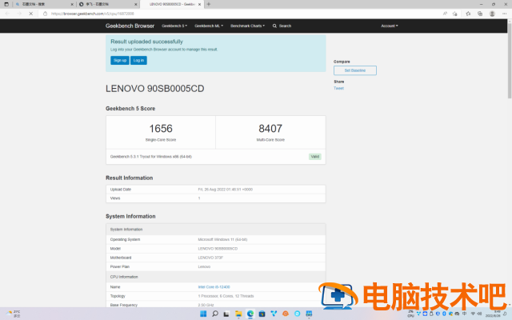Viewport: 512px width, 320px height.
Task: Open the Intel Core i5-12400 link
Action: click(x=214, y=287)
